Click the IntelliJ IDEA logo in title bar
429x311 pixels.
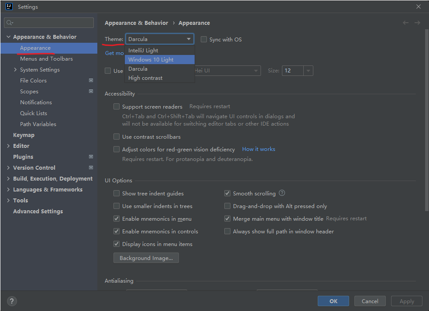coord(9,7)
